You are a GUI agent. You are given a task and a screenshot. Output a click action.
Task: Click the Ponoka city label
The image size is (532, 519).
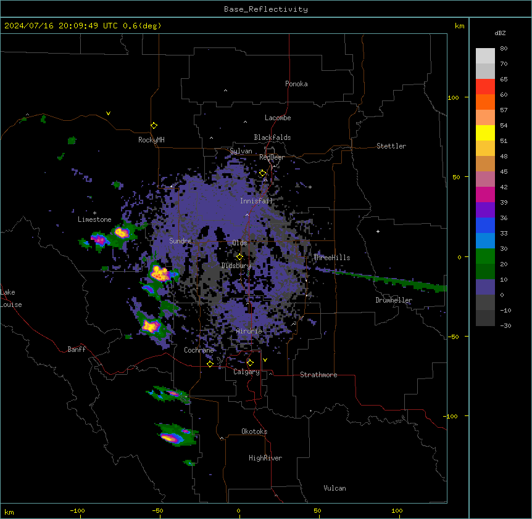point(296,84)
